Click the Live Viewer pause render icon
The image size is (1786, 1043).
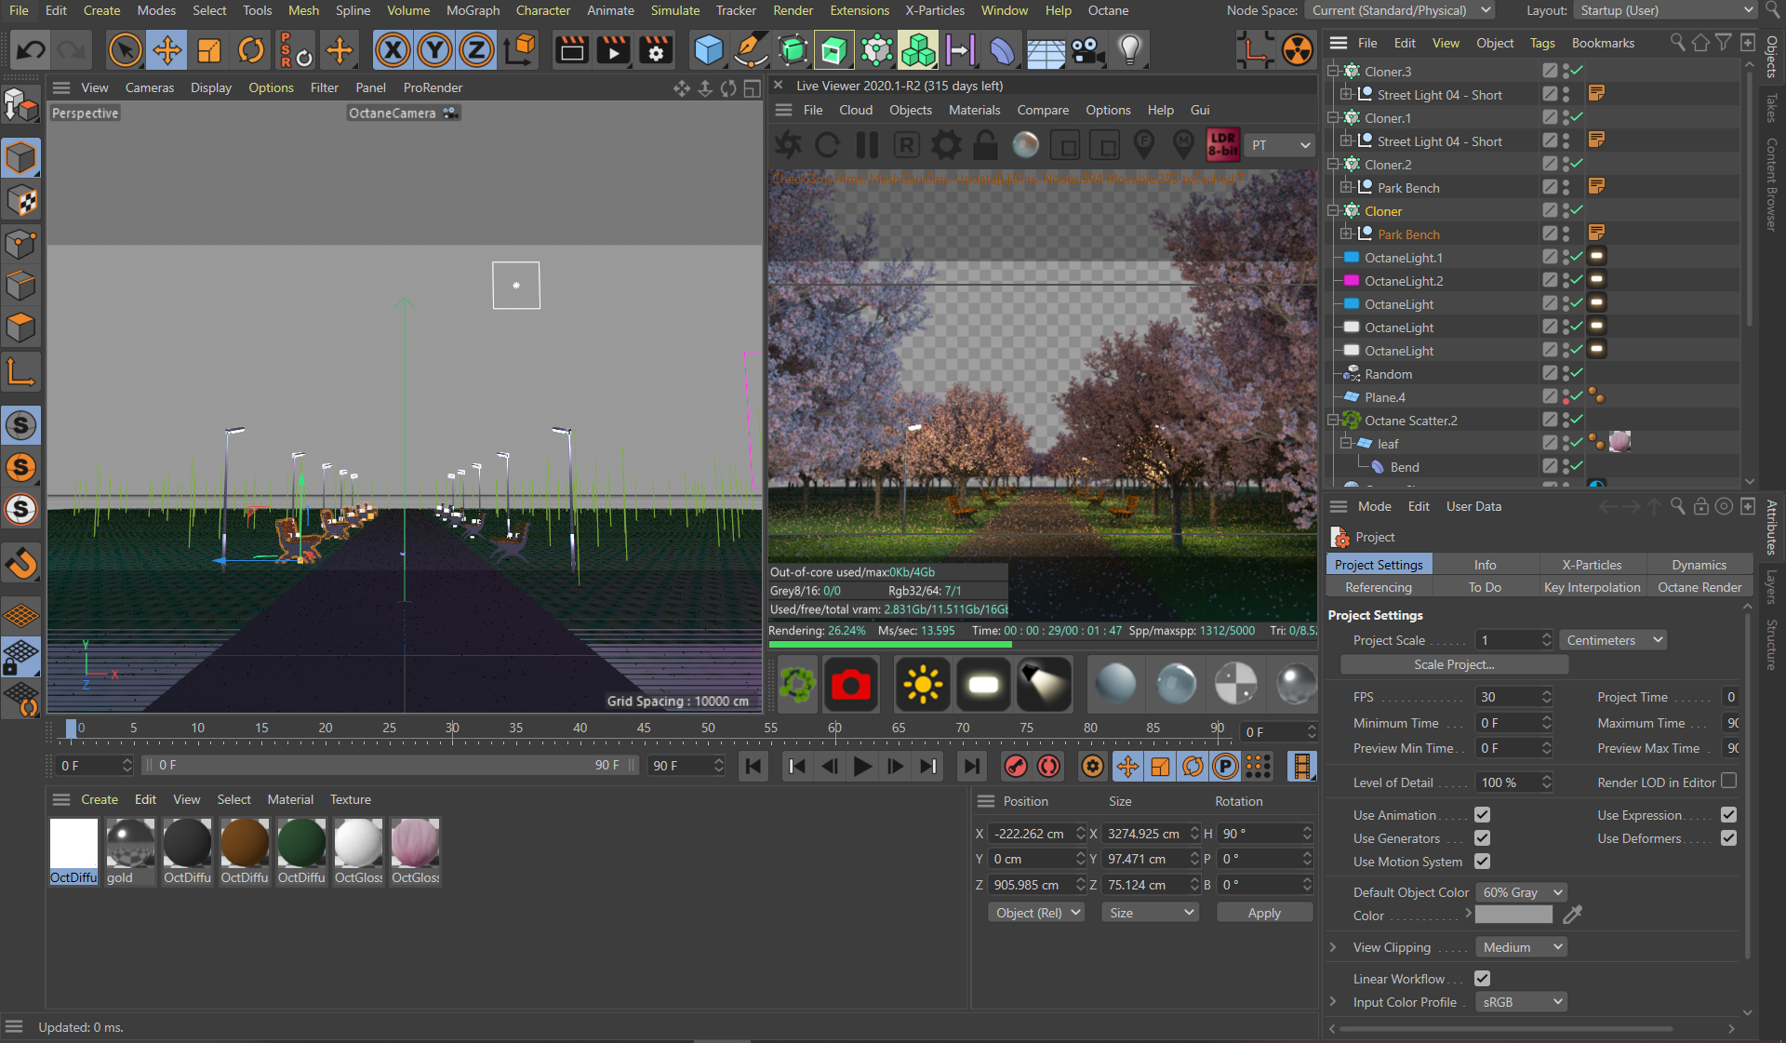click(x=867, y=145)
